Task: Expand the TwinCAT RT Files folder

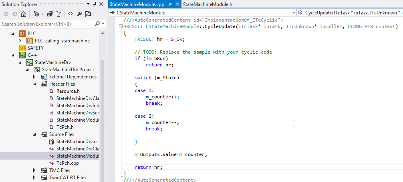Action: click(34, 177)
